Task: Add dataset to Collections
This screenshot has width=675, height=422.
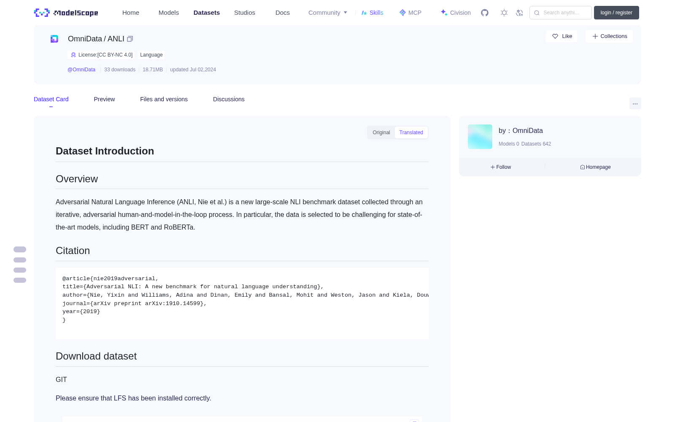Action: click(609, 36)
